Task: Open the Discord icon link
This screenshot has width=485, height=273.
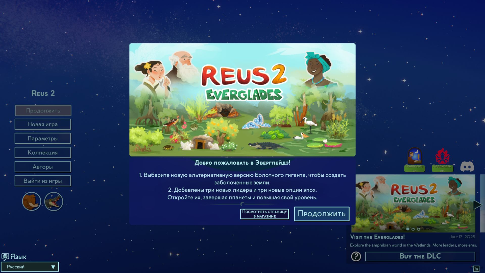Action: (x=467, y=167)
